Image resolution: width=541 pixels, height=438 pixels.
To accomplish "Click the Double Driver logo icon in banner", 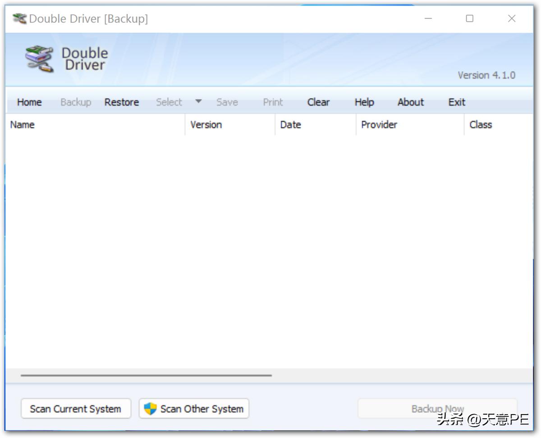I will (x=40, y=59).
